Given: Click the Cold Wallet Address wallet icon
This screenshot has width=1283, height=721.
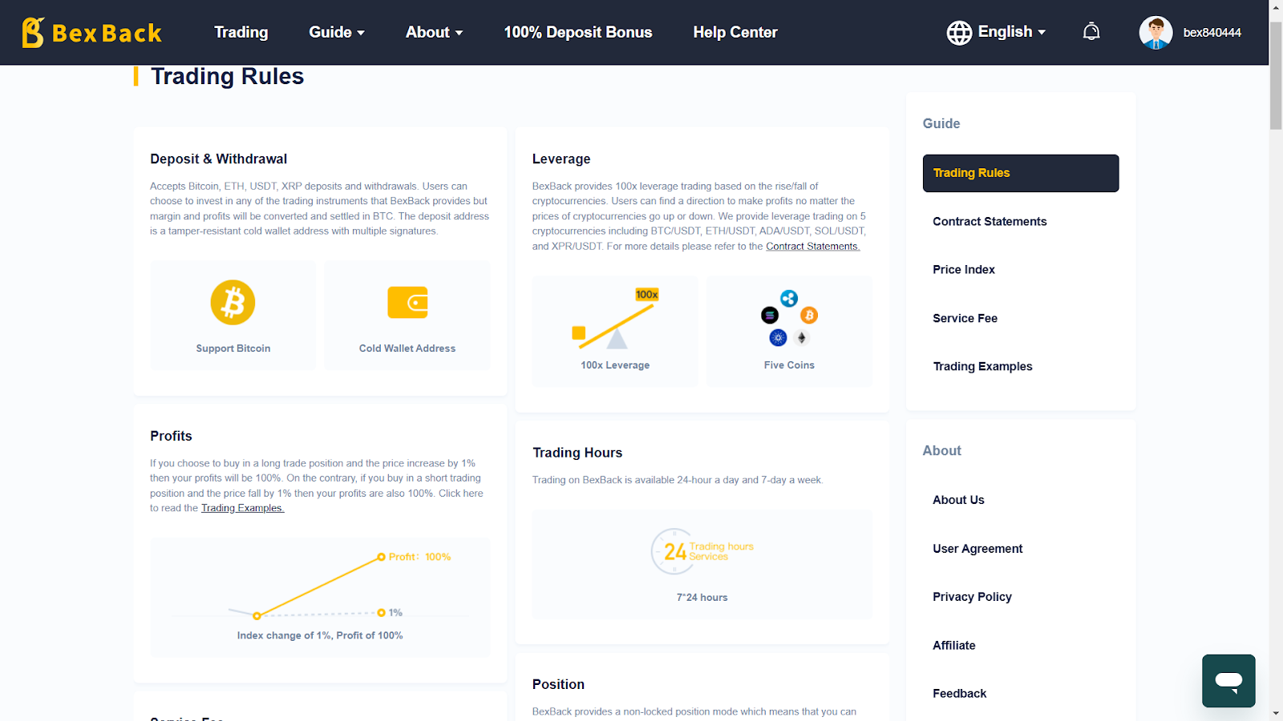Looking at the screenshot, I should [407, 303].
